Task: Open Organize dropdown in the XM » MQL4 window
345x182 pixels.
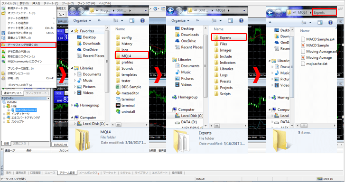Action: pos(180,20)
